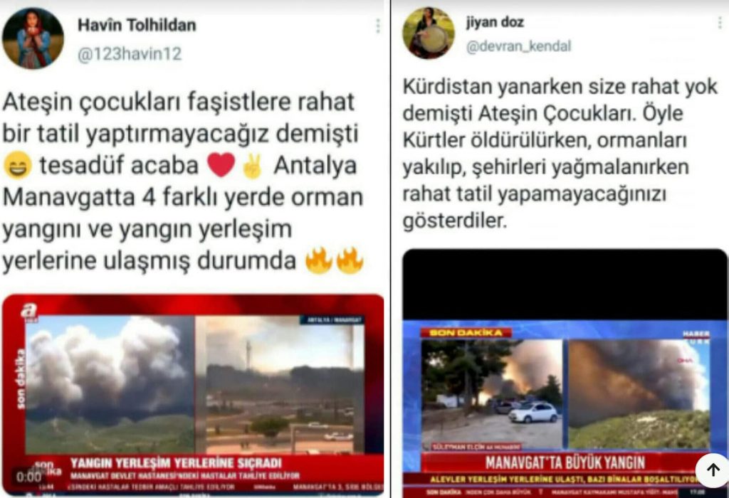Click the display name jiyan doz
The height and width of the screenshot is (498, 729).
point(495,22)
